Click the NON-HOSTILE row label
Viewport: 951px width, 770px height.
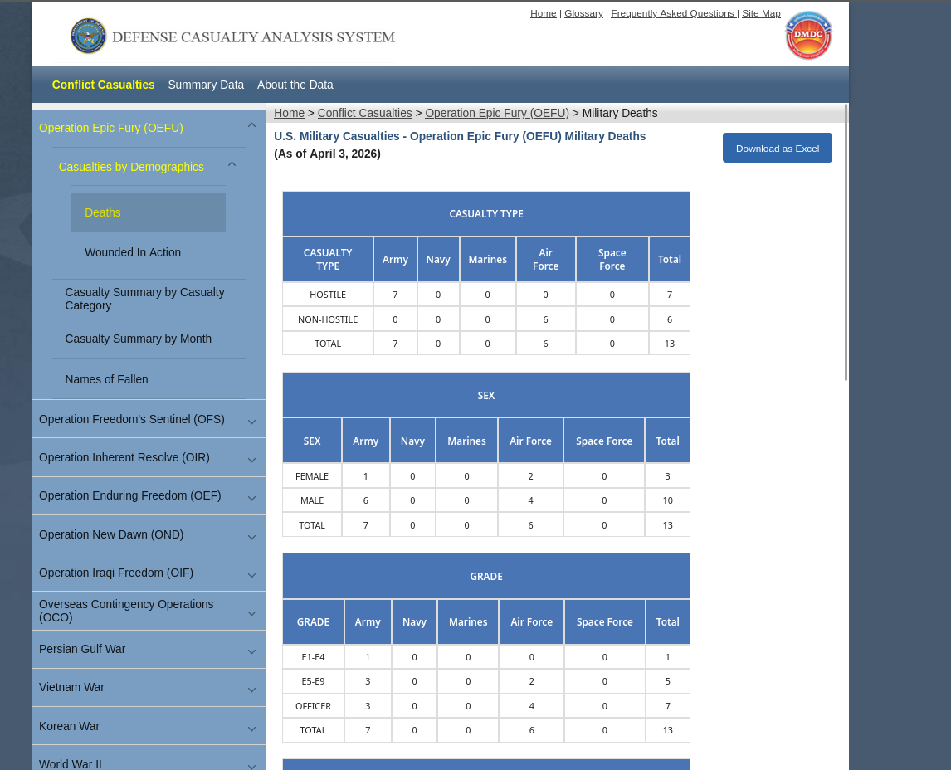pyautogui.click(x=328, y=319)
